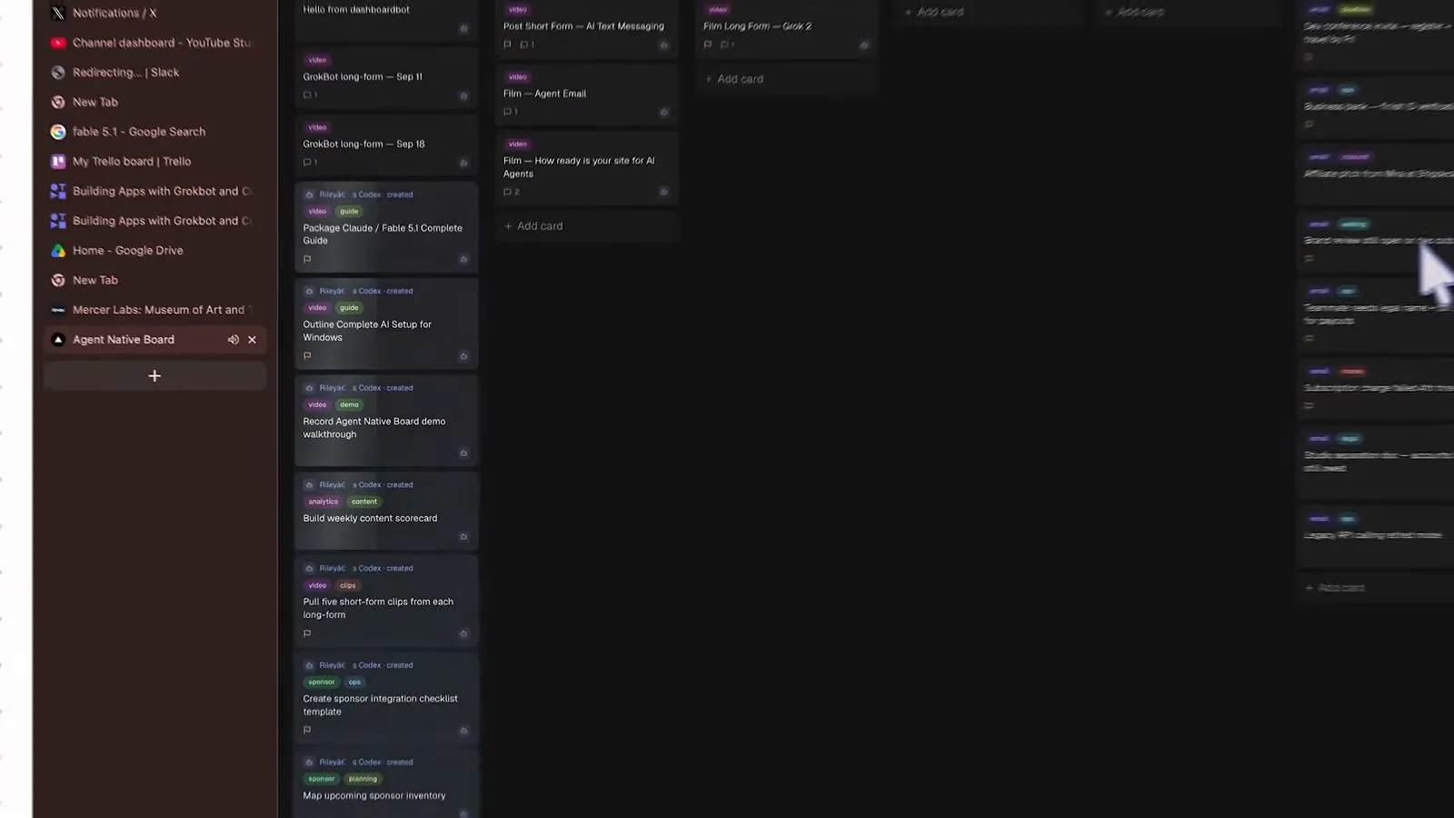Image resolution: width=1454 pixels, height=818 pixels.
Task: Open Film — Agent Email card
Action: coord(586,94)
